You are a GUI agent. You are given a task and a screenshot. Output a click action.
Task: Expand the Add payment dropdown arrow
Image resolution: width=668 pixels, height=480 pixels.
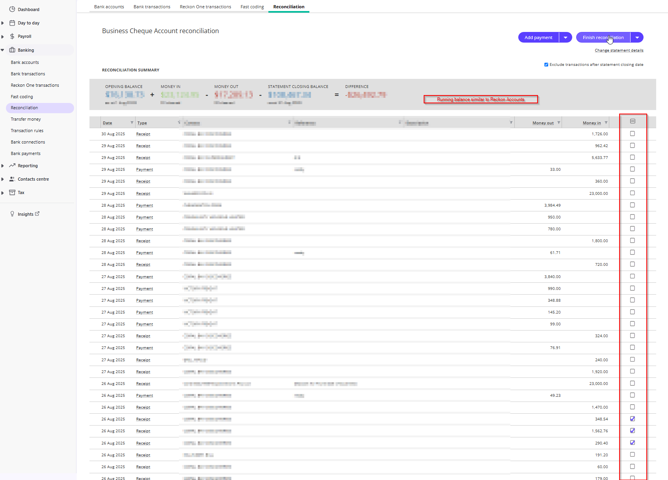566,37
